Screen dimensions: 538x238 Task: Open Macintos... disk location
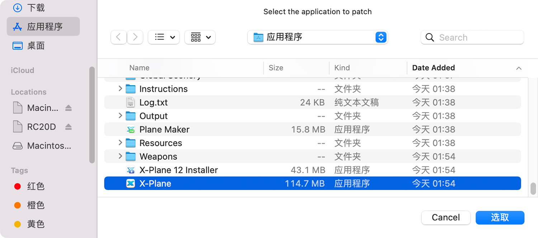pos(42,146)
